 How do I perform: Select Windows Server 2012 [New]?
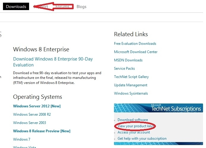(x=37, y=106)
